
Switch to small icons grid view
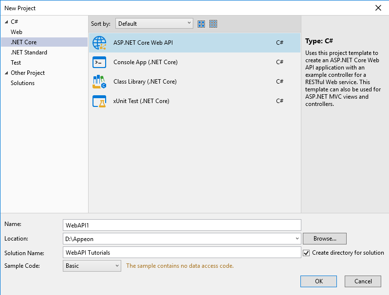(213, 24)
